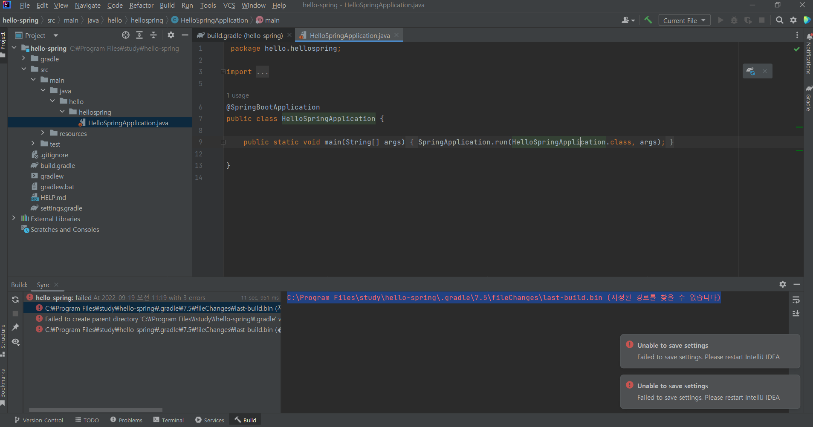The height and width of the screenshot is (427, 813).
Task: Click Select Opened File target icon
Action: (126, 35)
